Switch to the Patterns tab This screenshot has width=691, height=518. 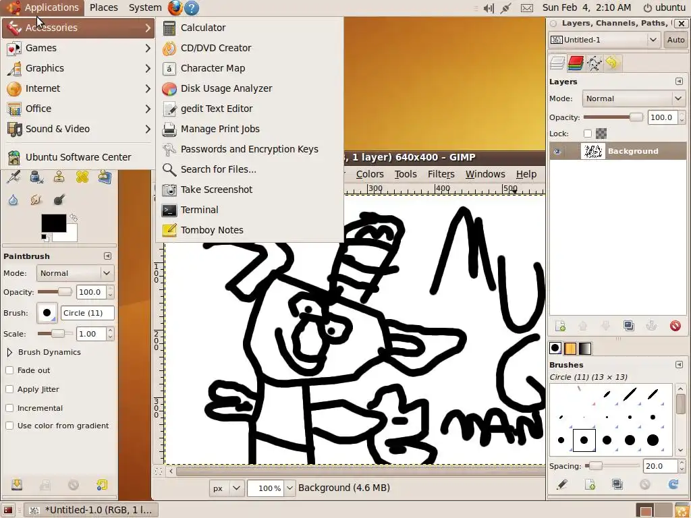[x=570, y=349]
